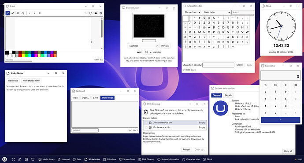Save the drawing with Paint's save icon
The image size is (304, 163).
100,13
